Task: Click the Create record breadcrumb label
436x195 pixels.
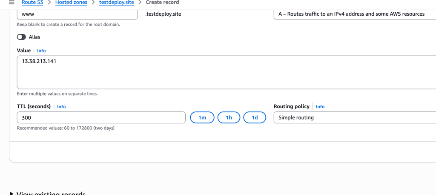Action: [162, 3]
